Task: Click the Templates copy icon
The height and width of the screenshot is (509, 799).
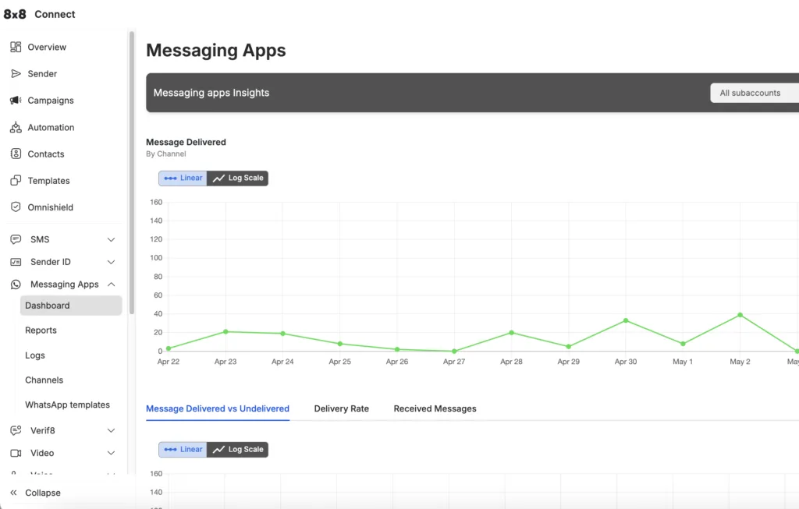Action: point(16,180)
